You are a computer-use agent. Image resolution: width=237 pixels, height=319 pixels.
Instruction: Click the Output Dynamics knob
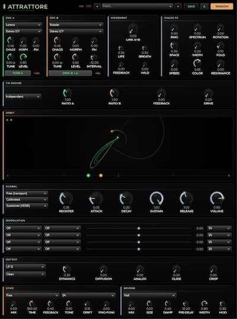(67, 269)
